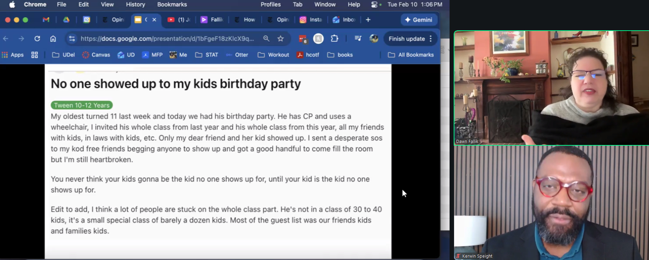Open the Gmail pinned tab
The height and width of the screenshot is (260, 649).
click(x=46, y=20)
